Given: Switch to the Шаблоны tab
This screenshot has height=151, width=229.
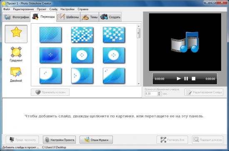Looking at the screenshot, I should pos(68,17).
